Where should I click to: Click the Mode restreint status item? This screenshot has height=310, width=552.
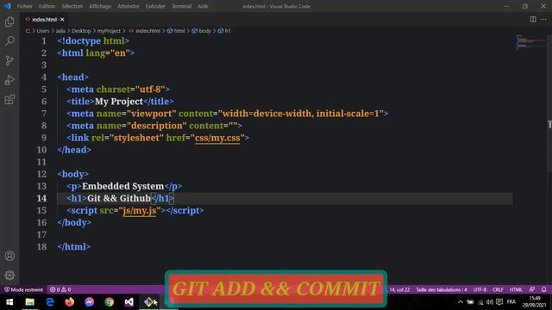pyautogui.click(x=23, y=289)
